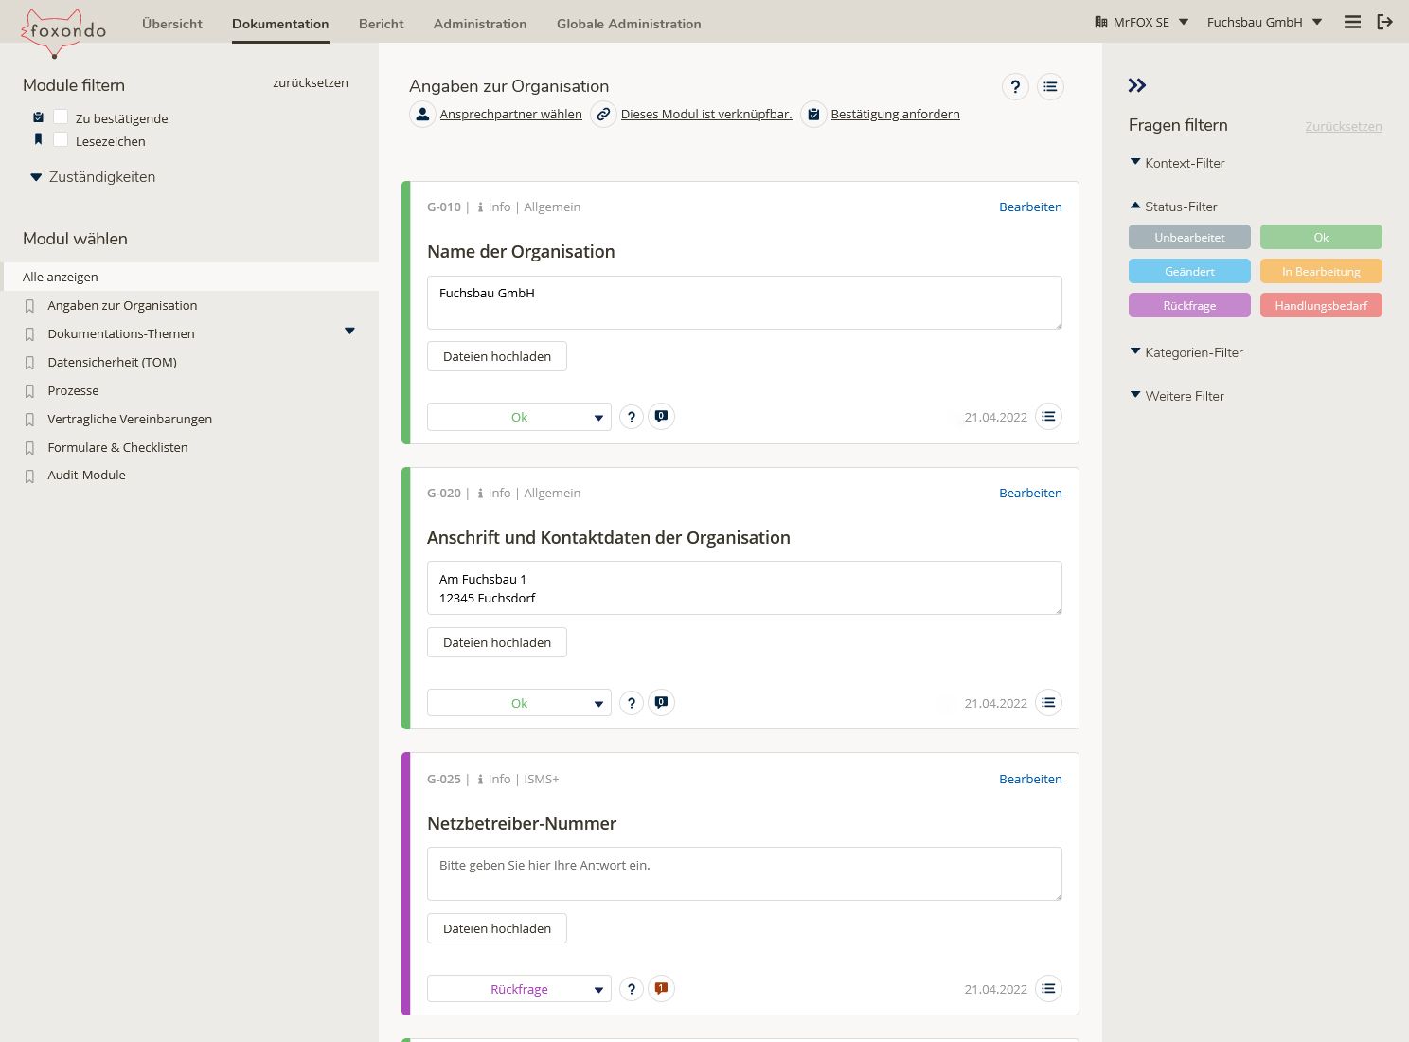Switch to the Bericht tab

pyautogui.click(x=382, y=24)
